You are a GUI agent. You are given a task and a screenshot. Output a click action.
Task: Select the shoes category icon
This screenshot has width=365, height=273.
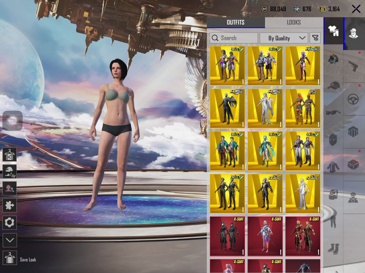click(333, 249)
